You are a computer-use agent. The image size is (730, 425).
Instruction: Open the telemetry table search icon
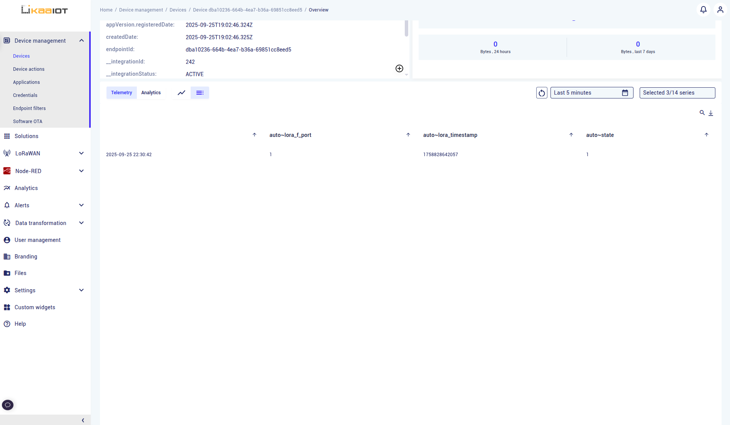(x=702, y=113)
